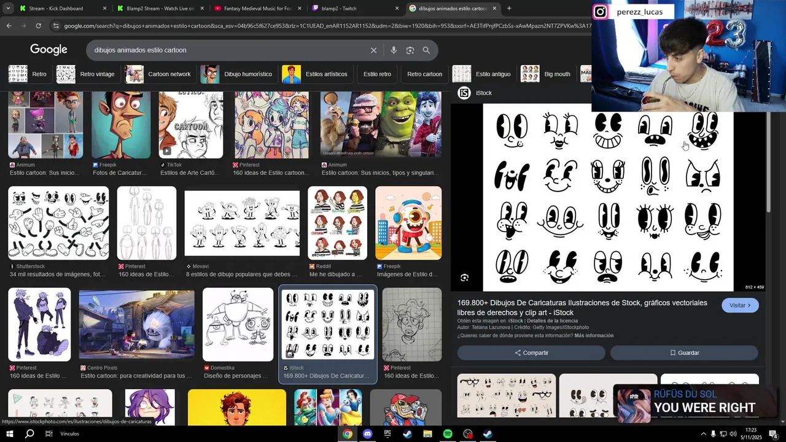Select Animum Shrek and Up thumbnail
This screenshot has height=442, width=786.
tap(381, 125)
